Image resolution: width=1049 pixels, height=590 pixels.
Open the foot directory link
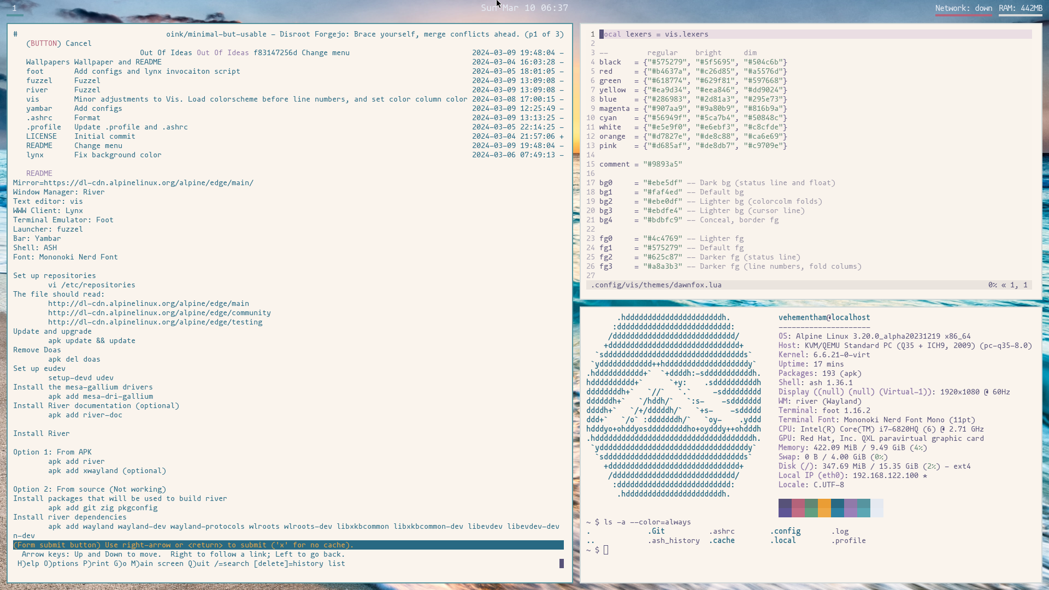click(x=35, y=72)
